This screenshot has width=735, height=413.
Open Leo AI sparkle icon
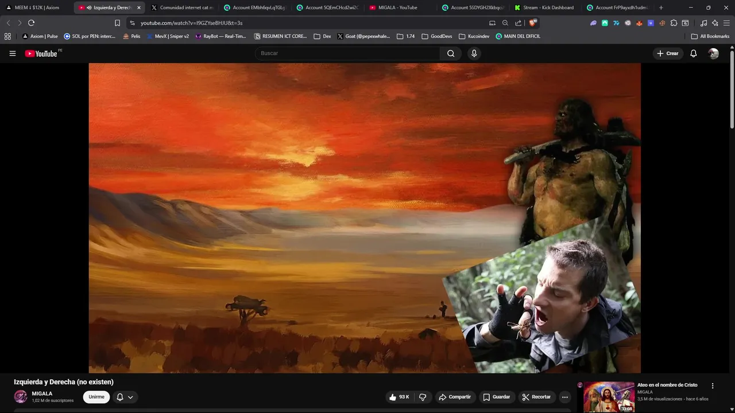tap(715, 23)
